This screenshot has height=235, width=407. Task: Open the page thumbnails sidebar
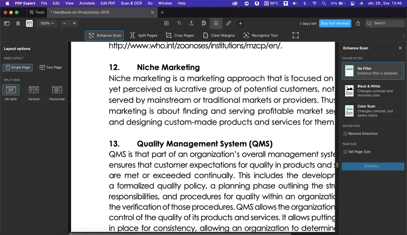[x=7, y=23]
